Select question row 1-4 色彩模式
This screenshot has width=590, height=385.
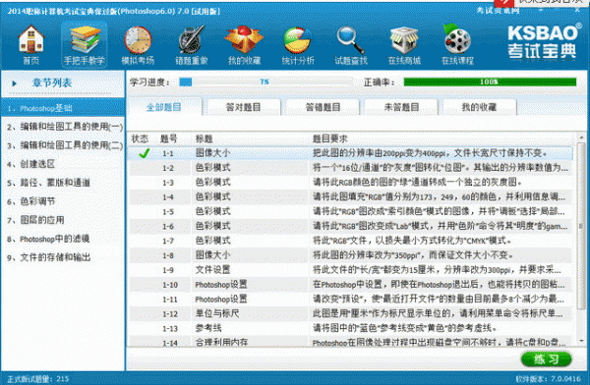(351, 197)
